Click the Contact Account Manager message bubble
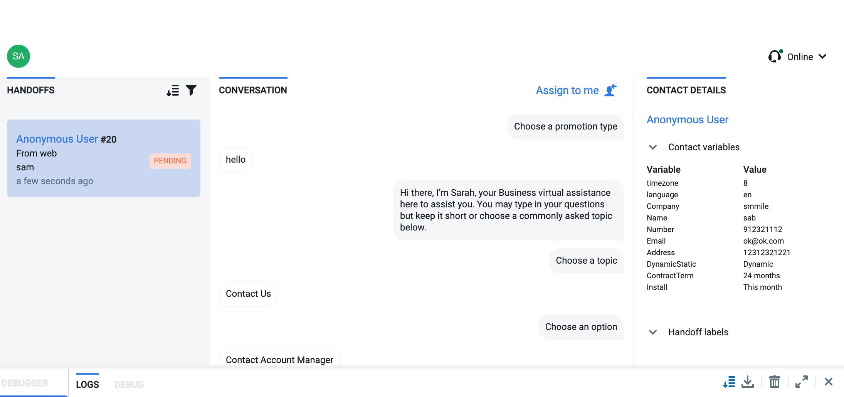The image size is (844, 397). 279,359
